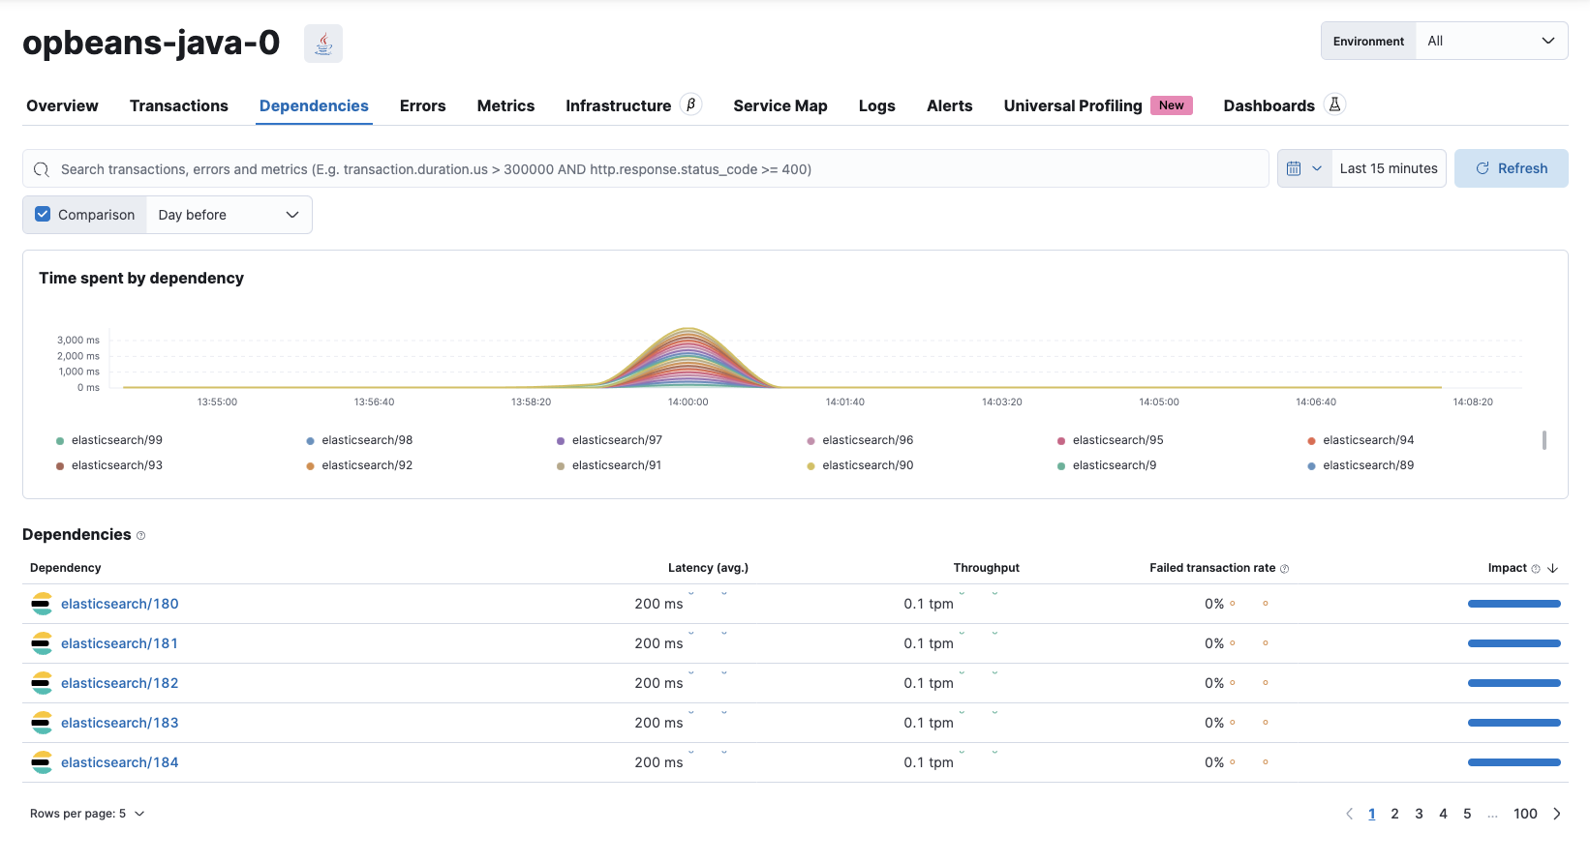Open the Day before comparison dropdown
This screenshot has height=863, width=1590.
click(x=229, y=215)
